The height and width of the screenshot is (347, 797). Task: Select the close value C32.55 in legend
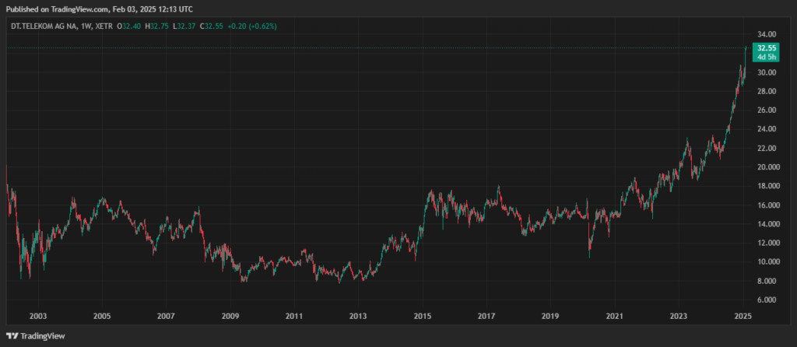[213, 26]
